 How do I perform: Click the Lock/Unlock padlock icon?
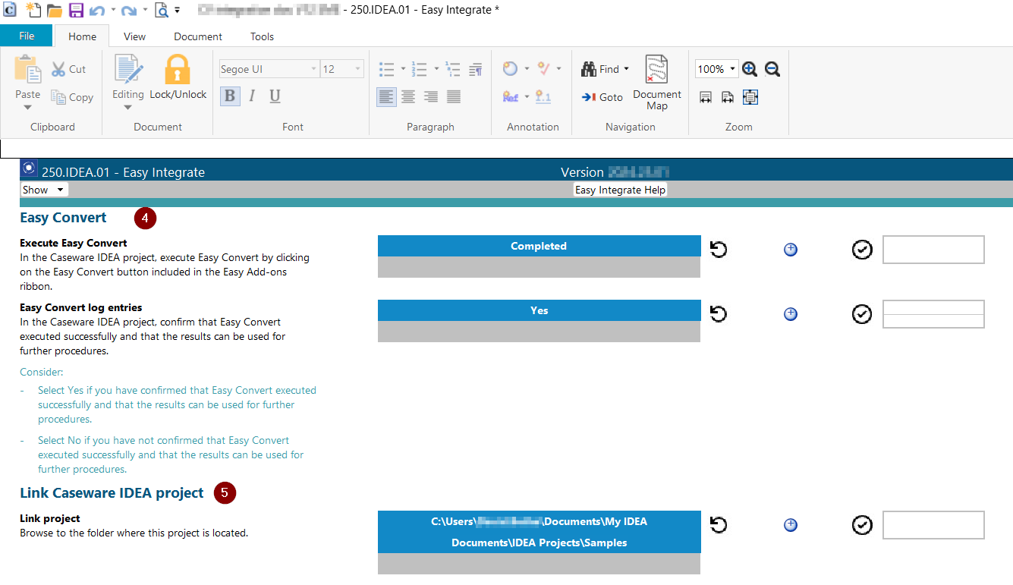click(178, 71)
